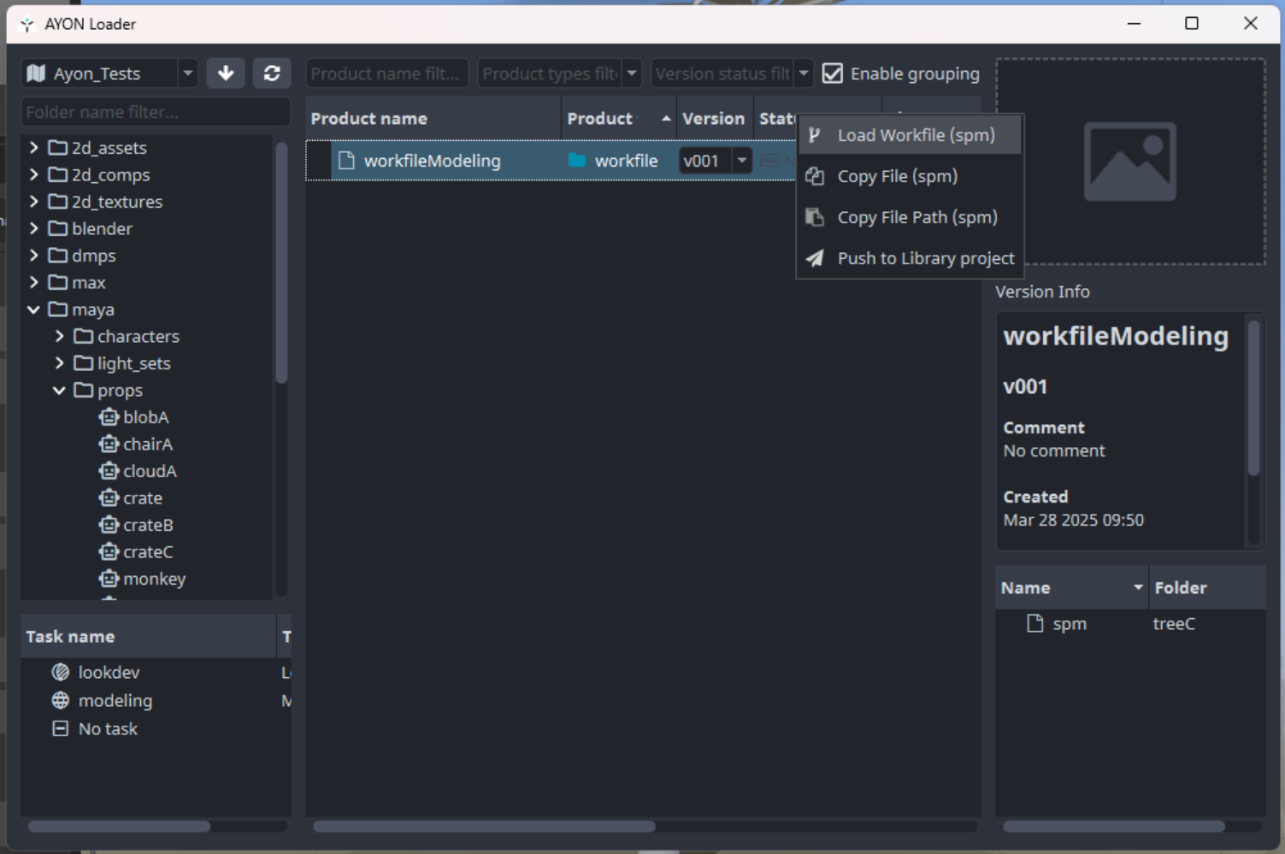Click the crateB asset robot icon
The height and width of the screenshot is (854, 1285).
click(x=109, y=525)
